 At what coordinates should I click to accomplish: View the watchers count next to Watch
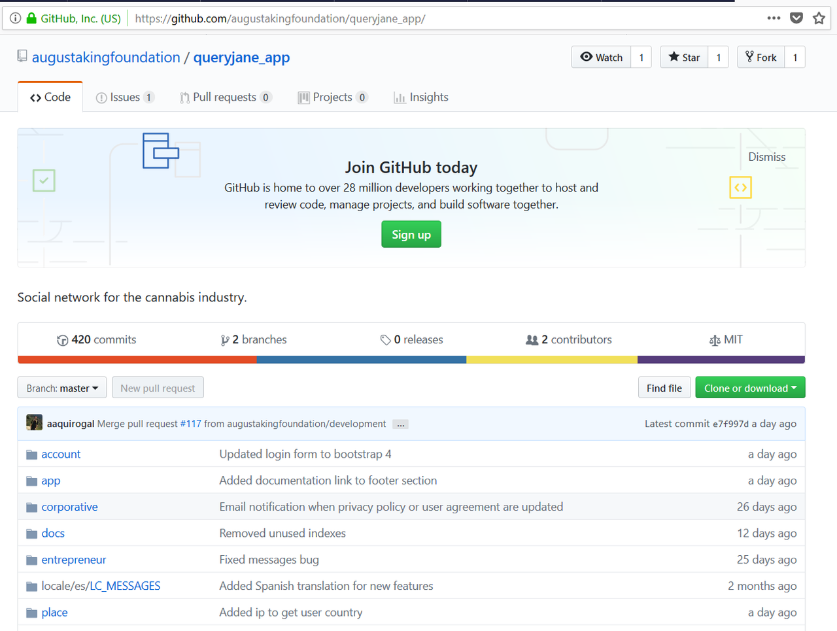click(641, 57)
